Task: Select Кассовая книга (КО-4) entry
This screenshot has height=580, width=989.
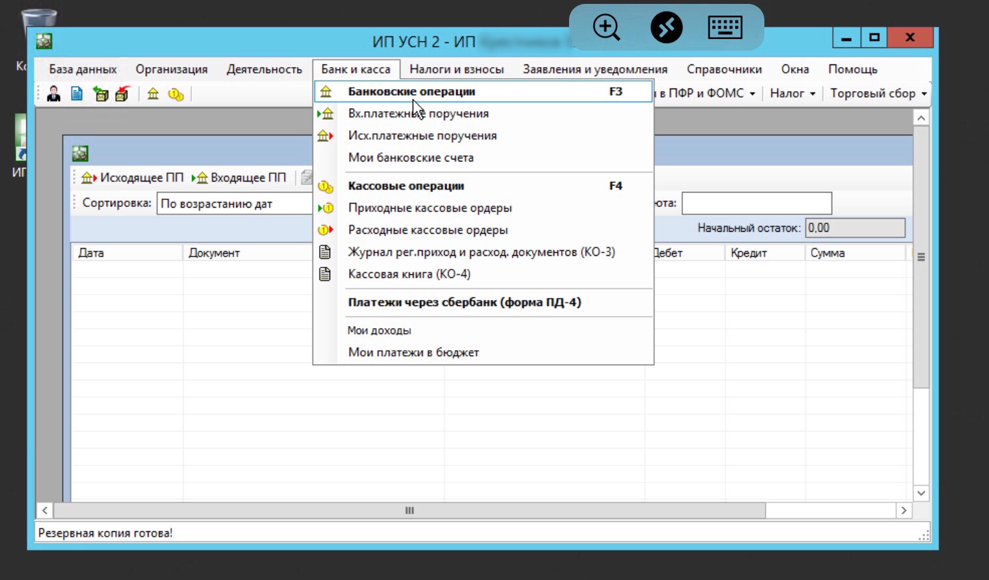Action: [x=483, y=274]
